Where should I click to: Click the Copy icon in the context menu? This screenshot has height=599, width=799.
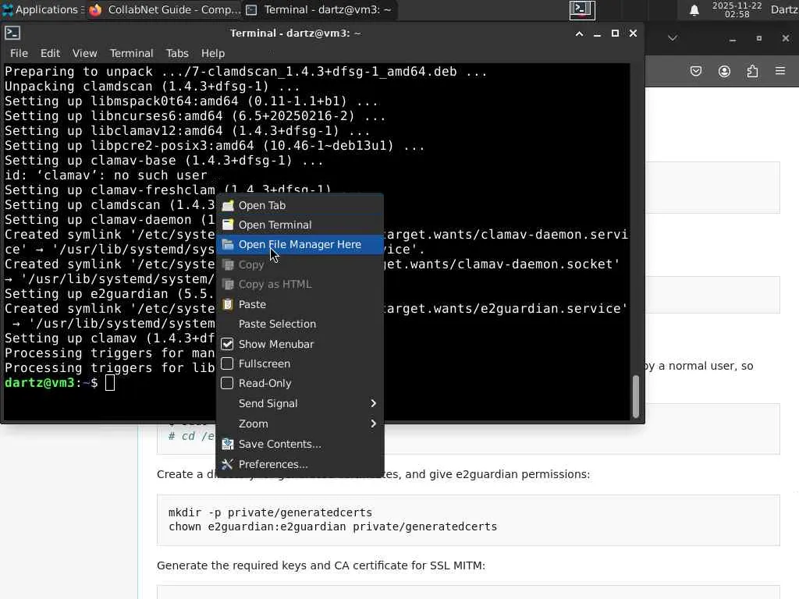pos(228,265)
